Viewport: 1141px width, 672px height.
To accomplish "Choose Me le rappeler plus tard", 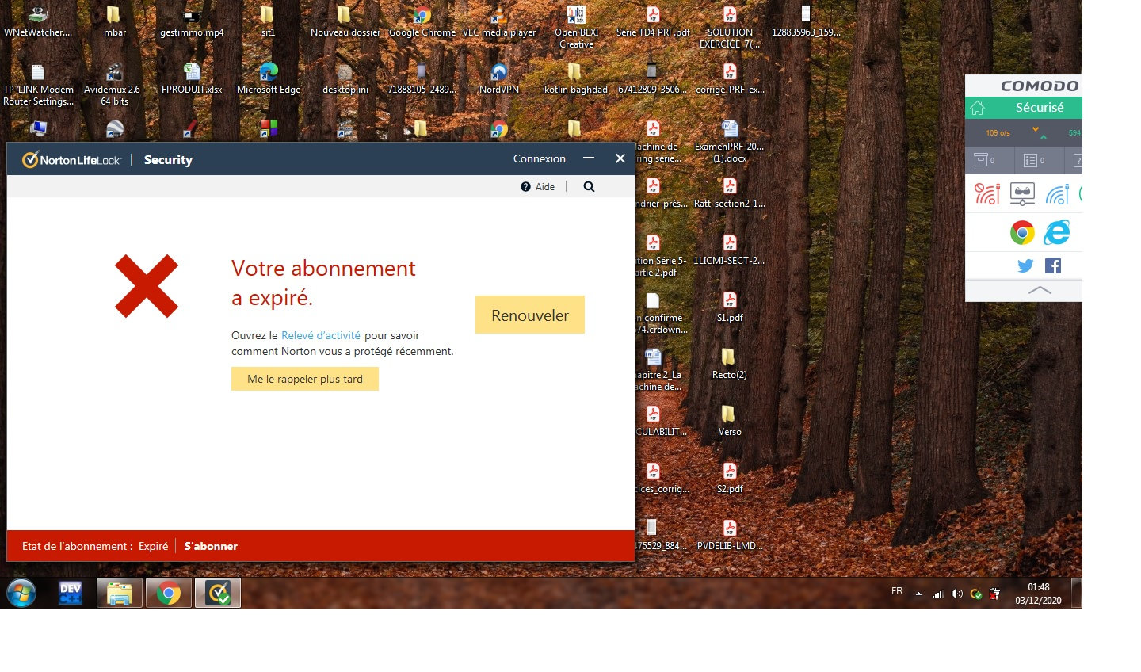I will (305, 379).
